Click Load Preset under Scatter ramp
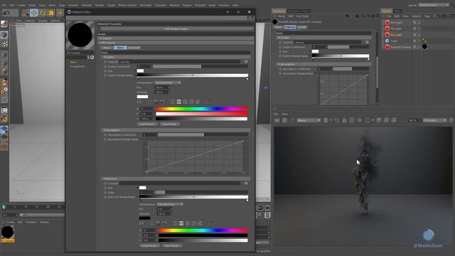455x256 pixels. pos(147,124)
